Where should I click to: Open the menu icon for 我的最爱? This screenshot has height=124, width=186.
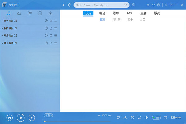[x=55, y=28]
